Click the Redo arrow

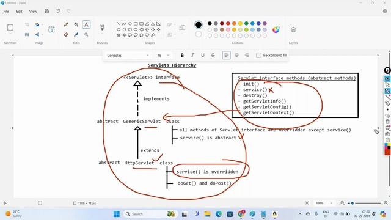tap(68, 11)
